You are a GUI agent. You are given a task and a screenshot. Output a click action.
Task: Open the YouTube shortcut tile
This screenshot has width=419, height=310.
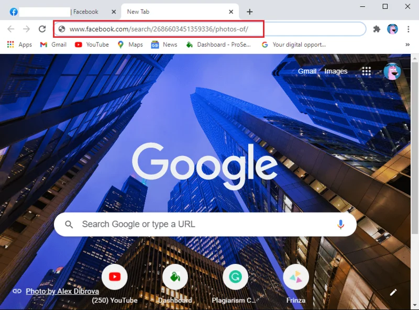point(115,278)
